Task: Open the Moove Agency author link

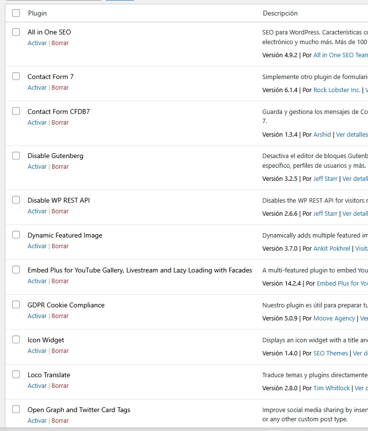Action: point(334,319)
